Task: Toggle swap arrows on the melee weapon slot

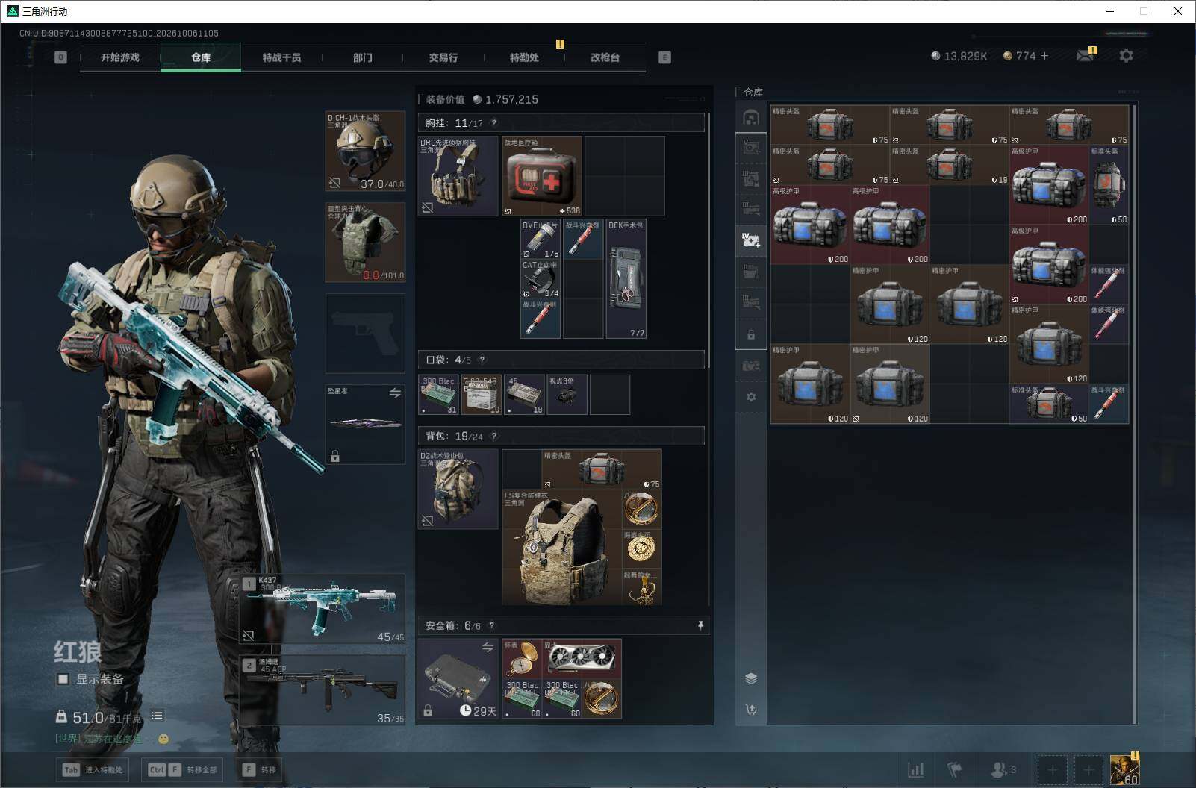Action: click(x=395, y=393)
